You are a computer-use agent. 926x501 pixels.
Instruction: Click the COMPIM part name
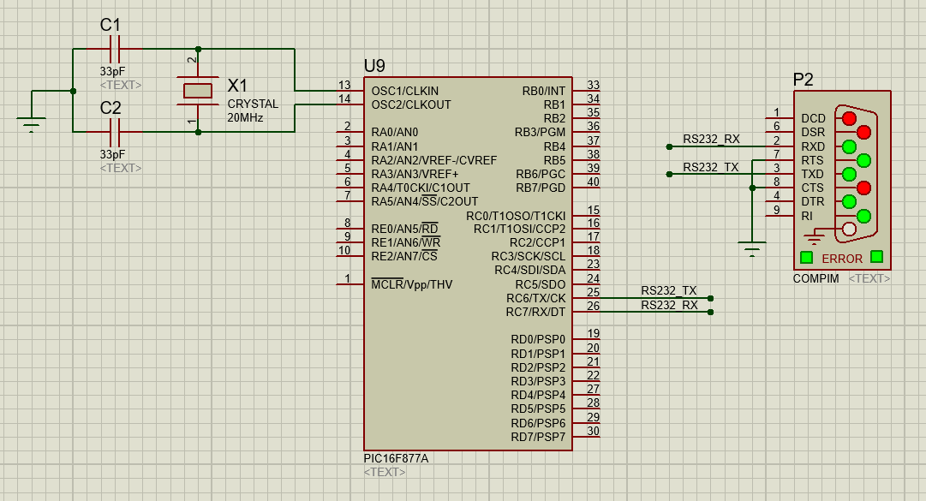pos(815,278)
